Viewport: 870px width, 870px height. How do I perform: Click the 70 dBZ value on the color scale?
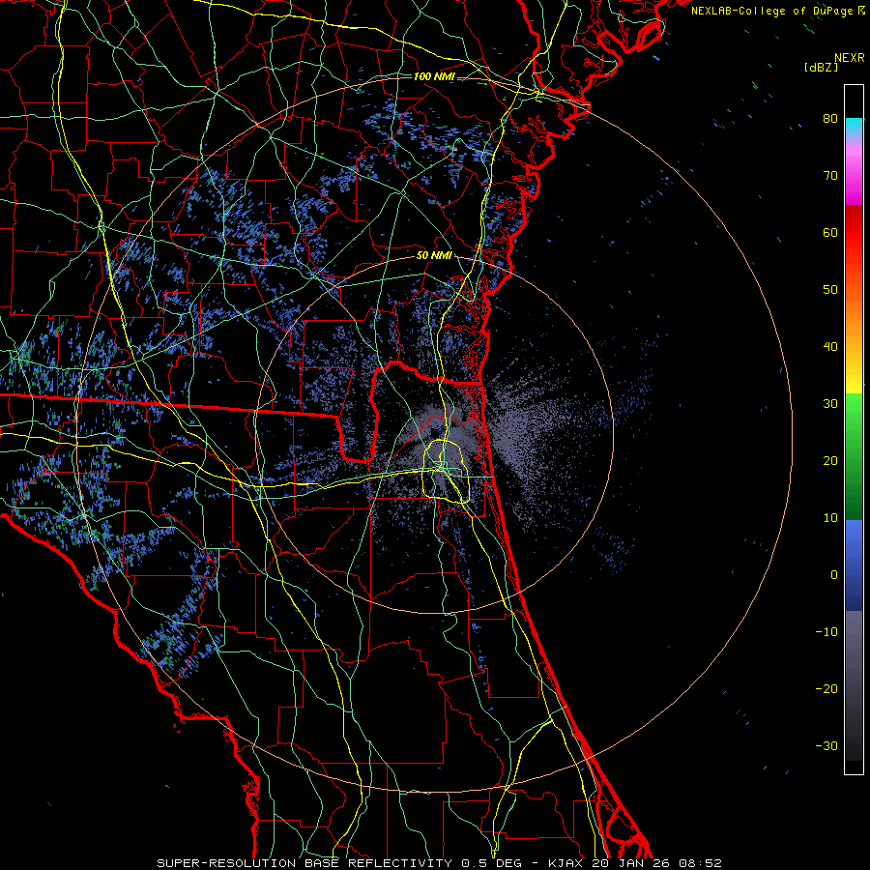point(830,176)
